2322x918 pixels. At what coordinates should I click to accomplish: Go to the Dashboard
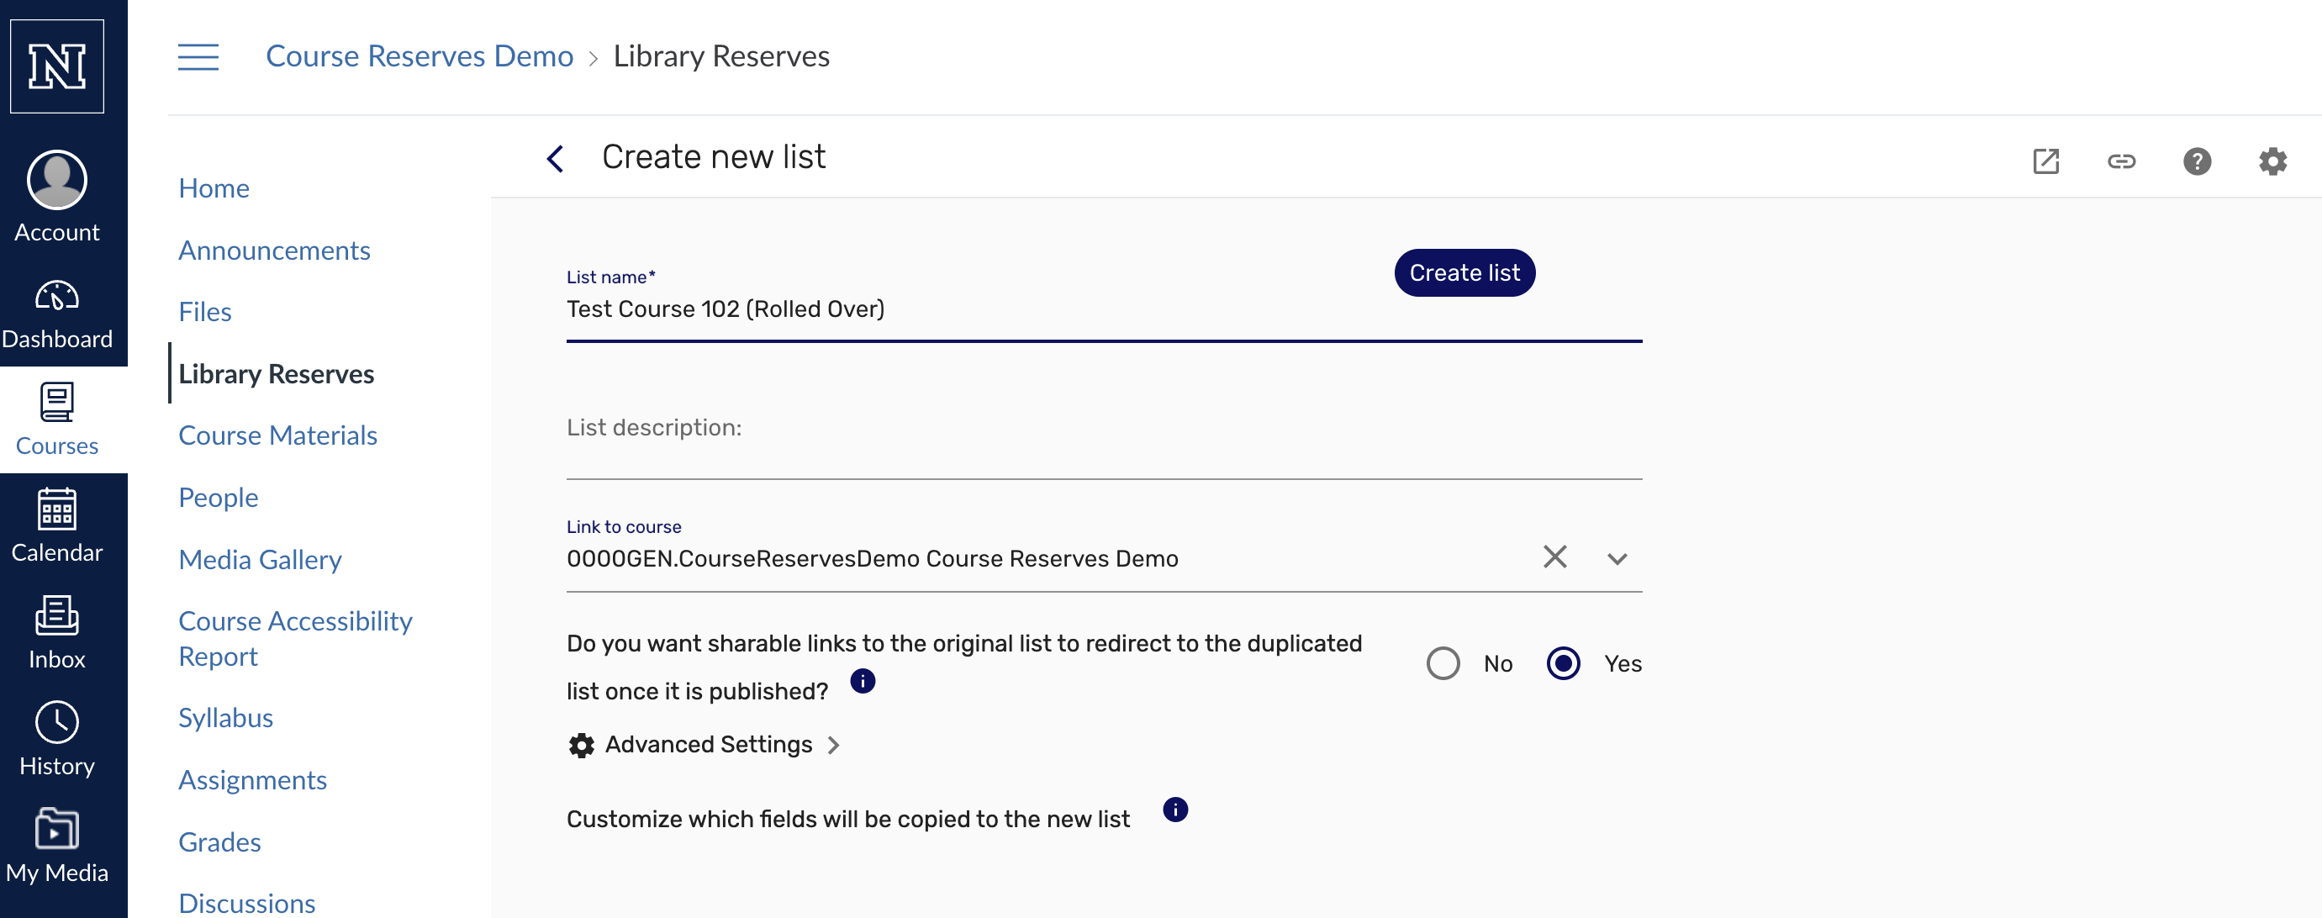(57, 314)
